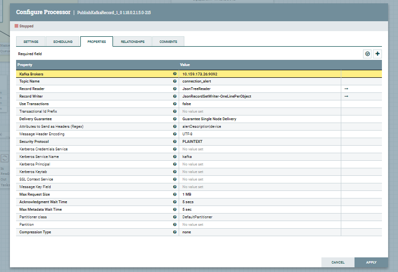Open help icon for Topic Name
The width and height of the screenshot is (398, 272).
click(174, 81)
